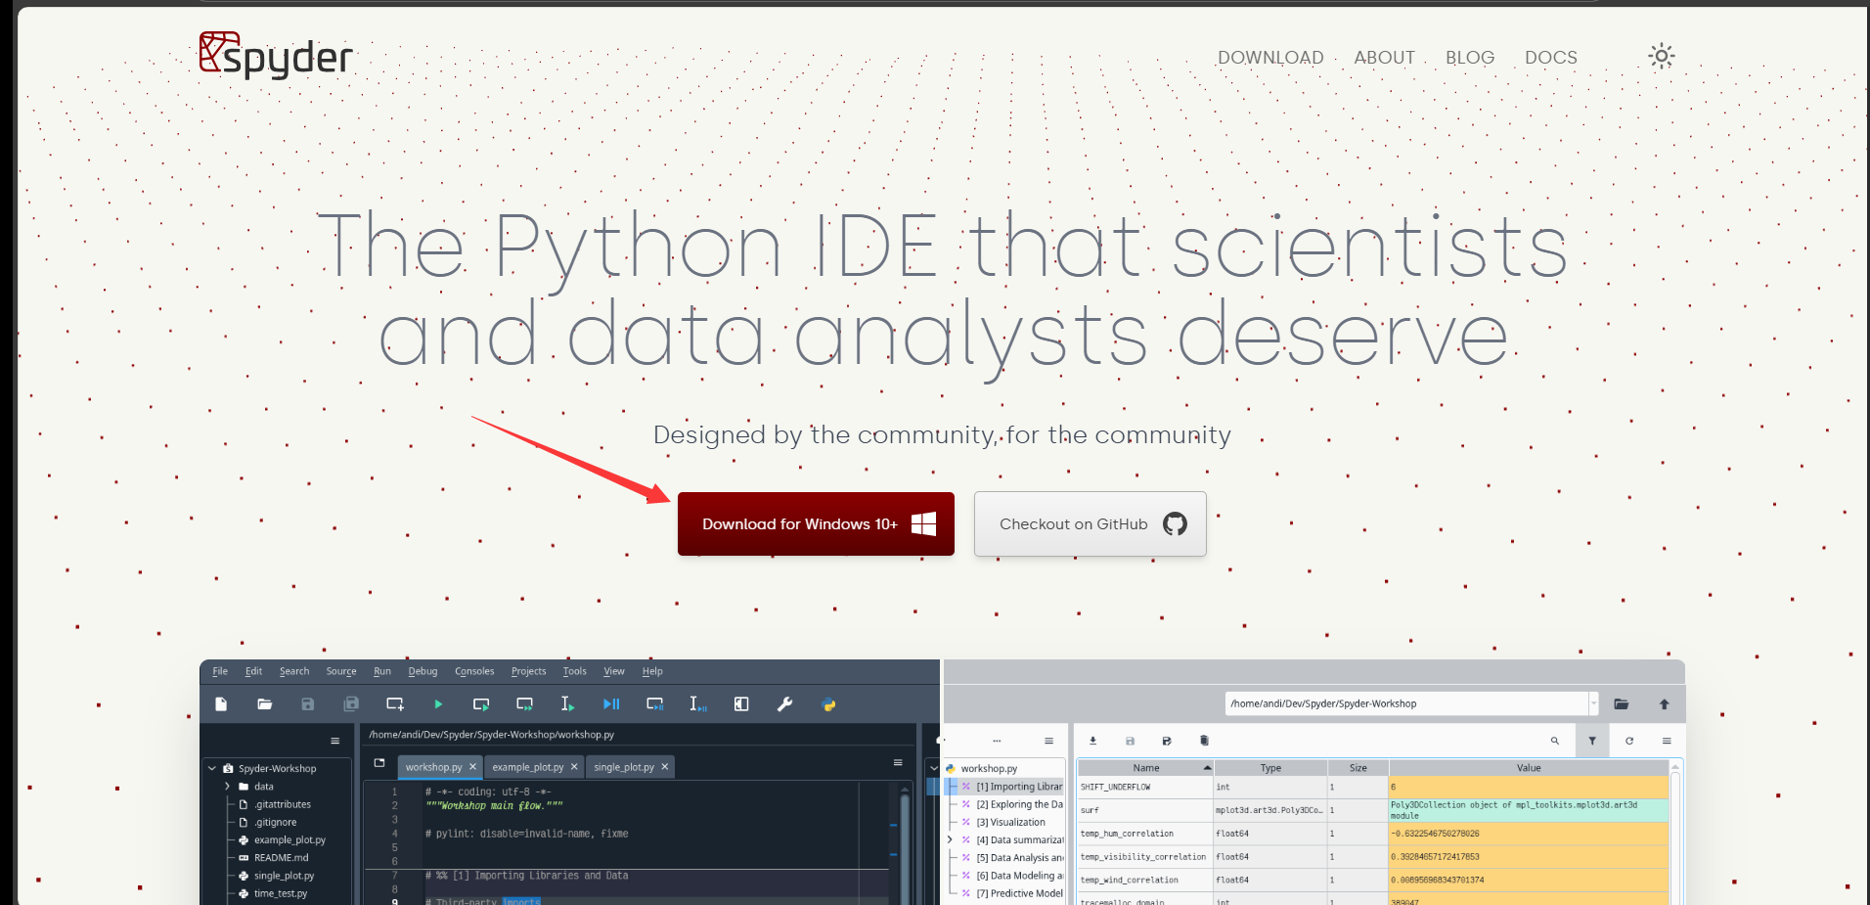Viewport: 1870px width, 905px height.
Task: Click the Debug selection or line icon
Action: [697, 703]
